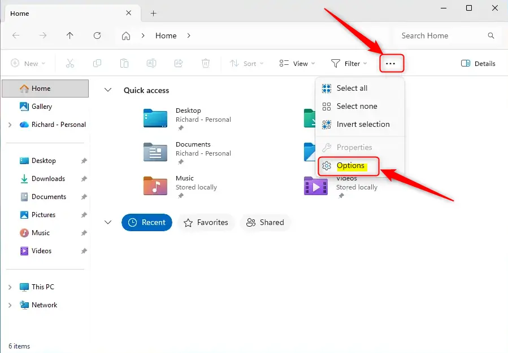Viewport: 508px width, 353px height.
Task: Collapse the Quick access section
Action: 108,90
